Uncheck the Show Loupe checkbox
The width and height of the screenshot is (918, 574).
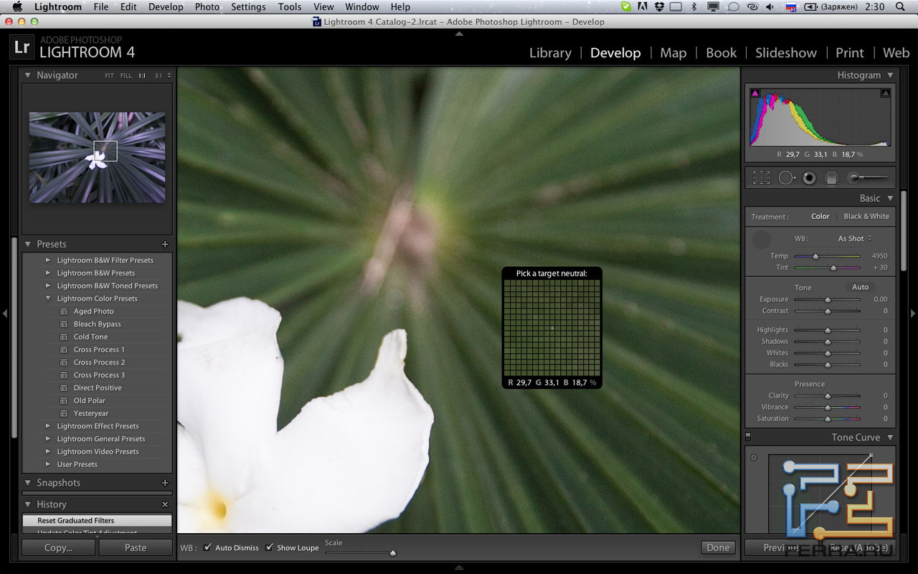click(x=270, y=547)
